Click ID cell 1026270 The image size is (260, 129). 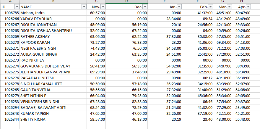tap(10, 43)
